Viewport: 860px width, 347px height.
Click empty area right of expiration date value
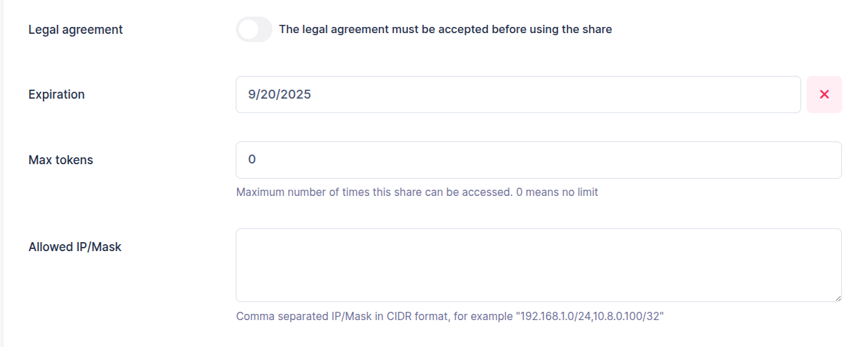(553, 95)
